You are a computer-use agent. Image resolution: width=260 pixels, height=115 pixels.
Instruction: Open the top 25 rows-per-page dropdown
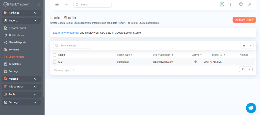pos(247,45)
